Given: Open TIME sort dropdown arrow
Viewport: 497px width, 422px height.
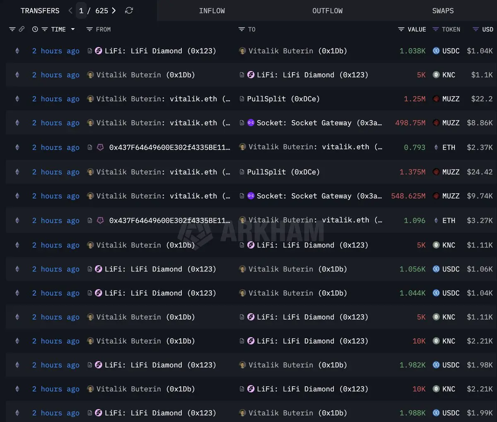Looking at the screenshot, I should click(73, 29).
